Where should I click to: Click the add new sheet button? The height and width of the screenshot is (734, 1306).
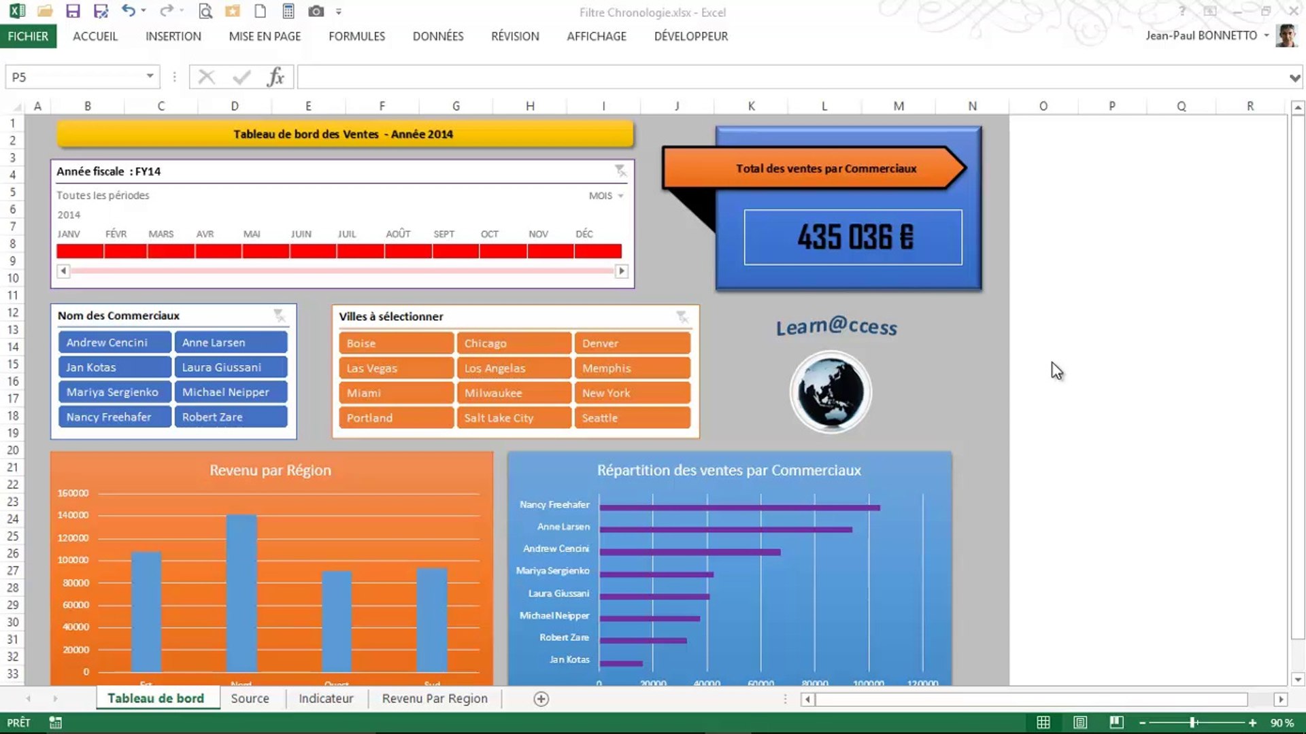(x=541, y=699)
